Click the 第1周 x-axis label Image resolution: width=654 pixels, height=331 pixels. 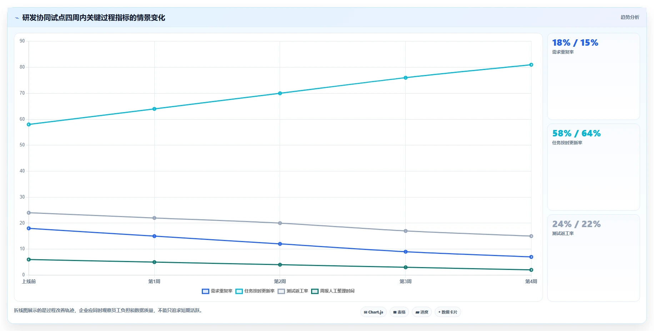[154, 281]
